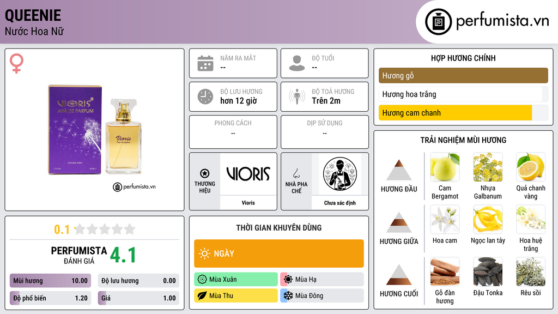Click the calendar icon beside Năm ra mắt
The width and height of the screenshot is (558, 314).
pyautogui.click(x=205, y=63)
